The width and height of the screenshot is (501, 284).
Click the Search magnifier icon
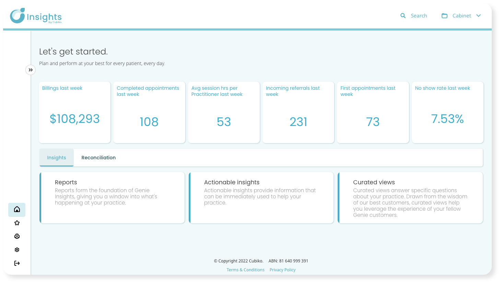point(403,15)
